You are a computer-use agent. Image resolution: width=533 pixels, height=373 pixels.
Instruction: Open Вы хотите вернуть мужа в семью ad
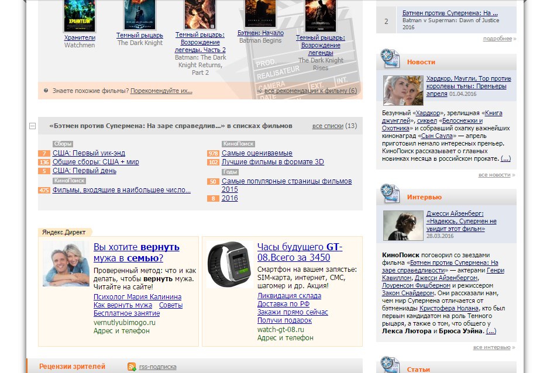click(x=136, y=253)
